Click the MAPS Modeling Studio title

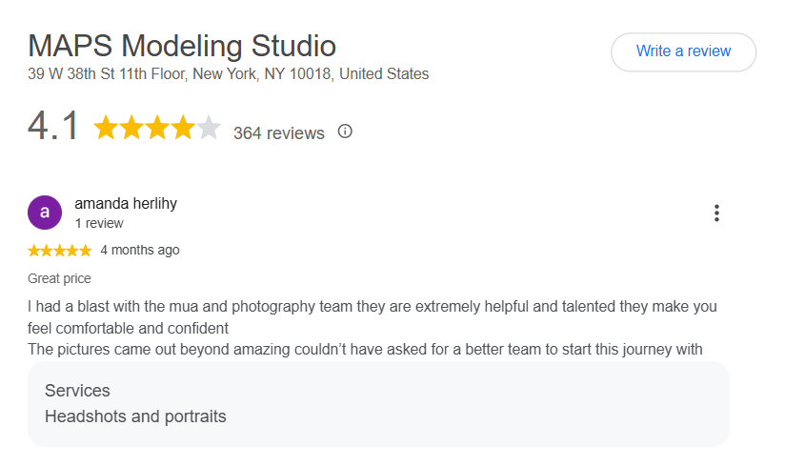pos(182,46)
